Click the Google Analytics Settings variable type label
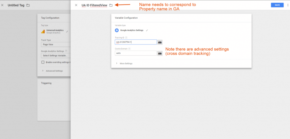Viewport: 290px width, 139px height. point(132,30)
